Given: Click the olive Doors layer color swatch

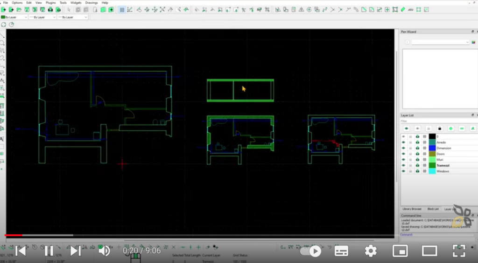Looking at the screenshot, I should (x=432, y=154).
